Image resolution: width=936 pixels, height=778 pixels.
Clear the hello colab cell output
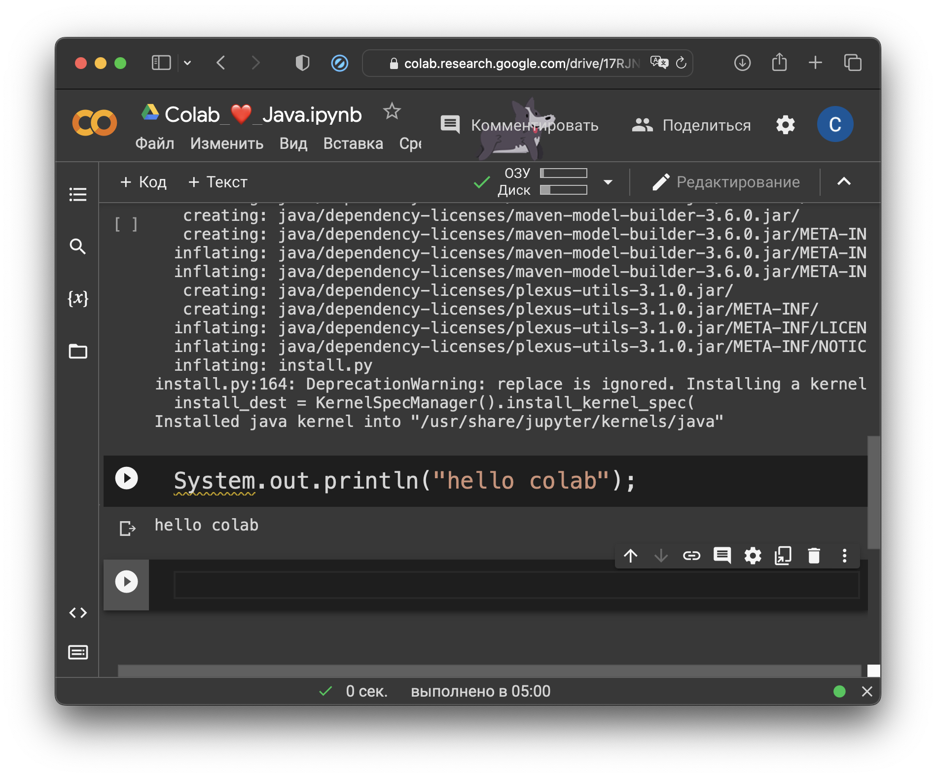point(127,529)
